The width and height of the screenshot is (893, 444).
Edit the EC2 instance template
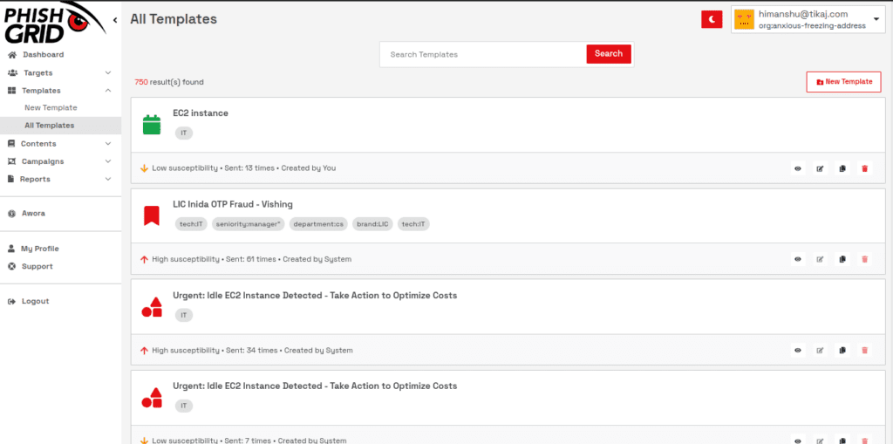[x=820, y=168]
